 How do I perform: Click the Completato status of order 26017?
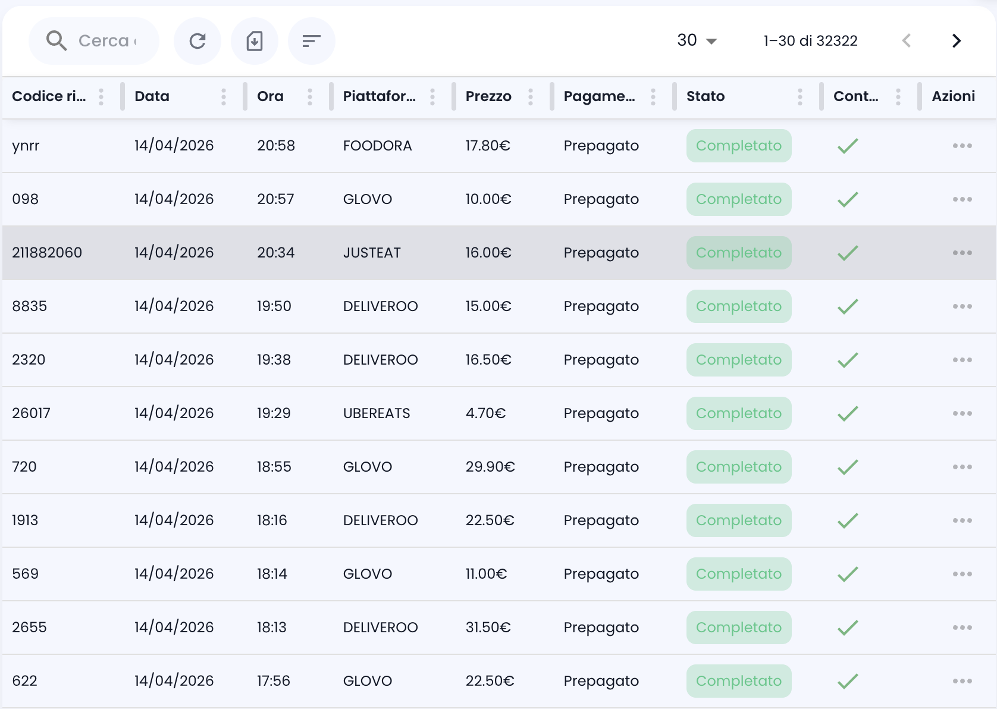(x=738, y=413)
